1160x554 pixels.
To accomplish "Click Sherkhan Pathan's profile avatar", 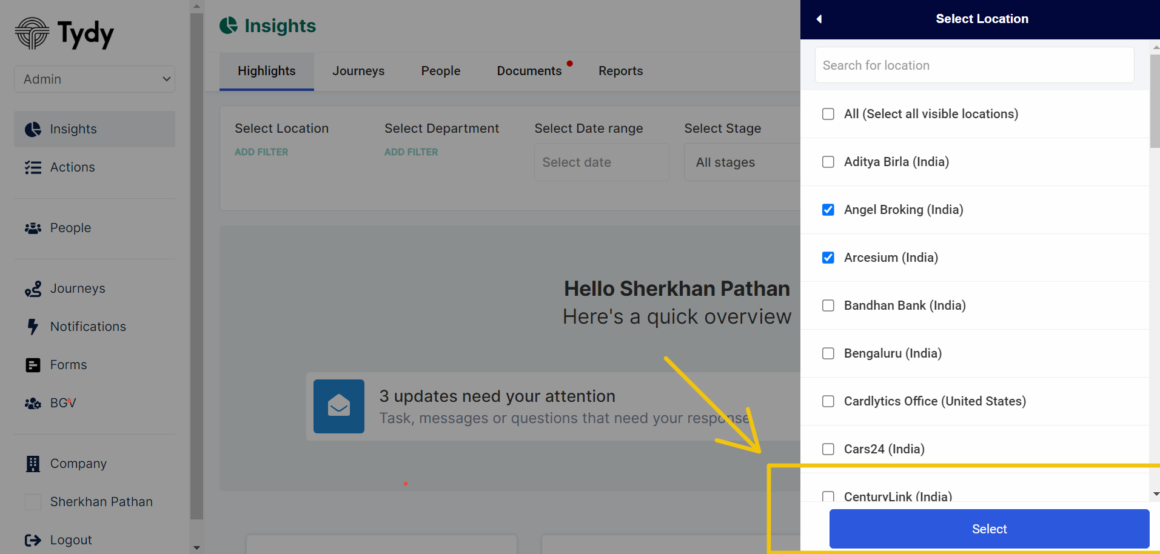I will click(33, 502).
